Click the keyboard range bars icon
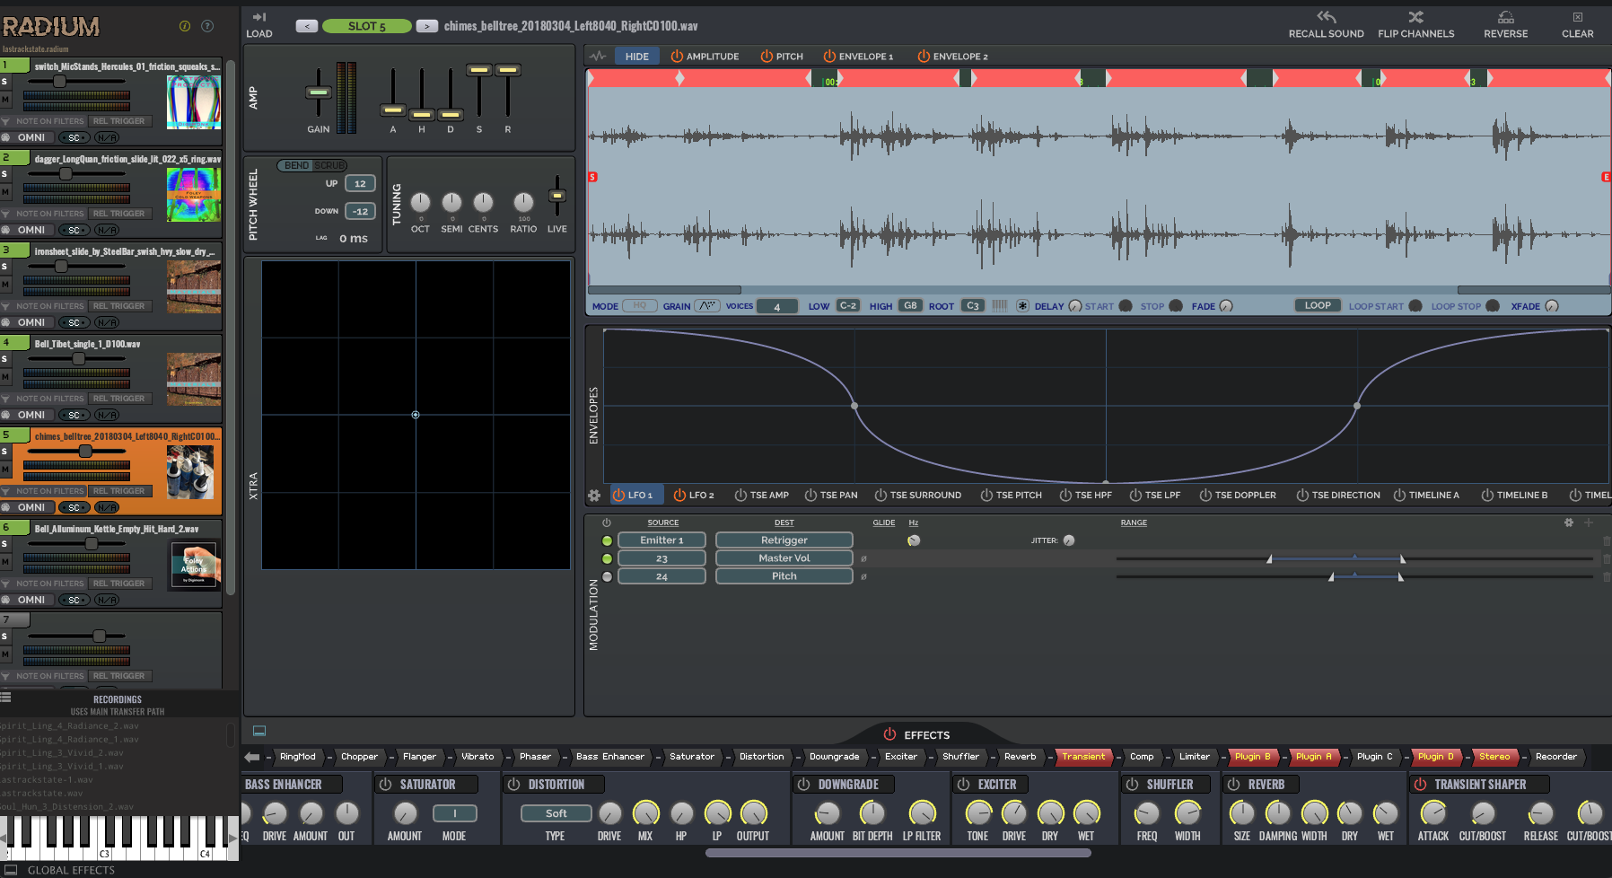This screenshot has height=878, width=1612. pos(1000,306)
